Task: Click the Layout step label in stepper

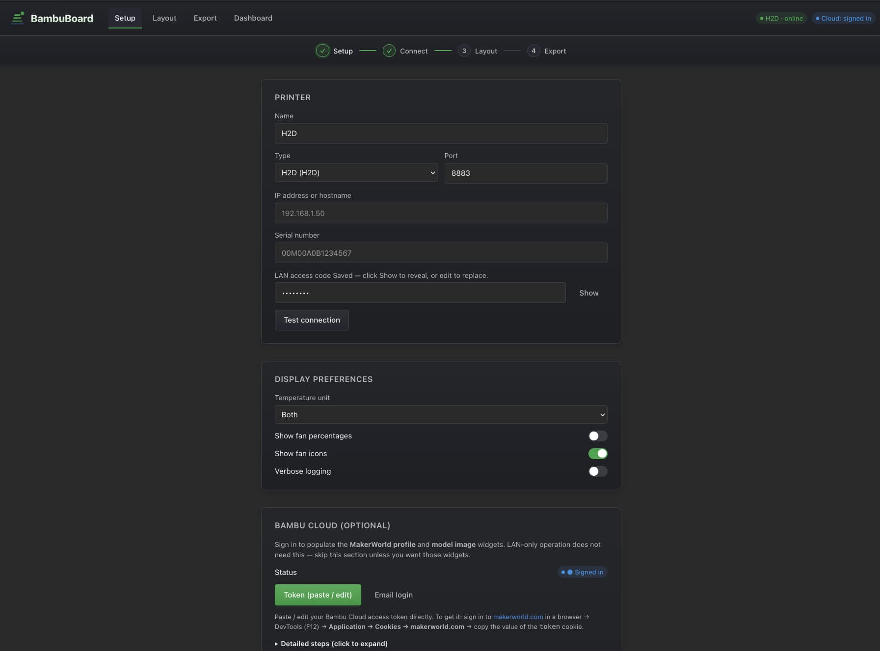Action: (x=486, y=51)
